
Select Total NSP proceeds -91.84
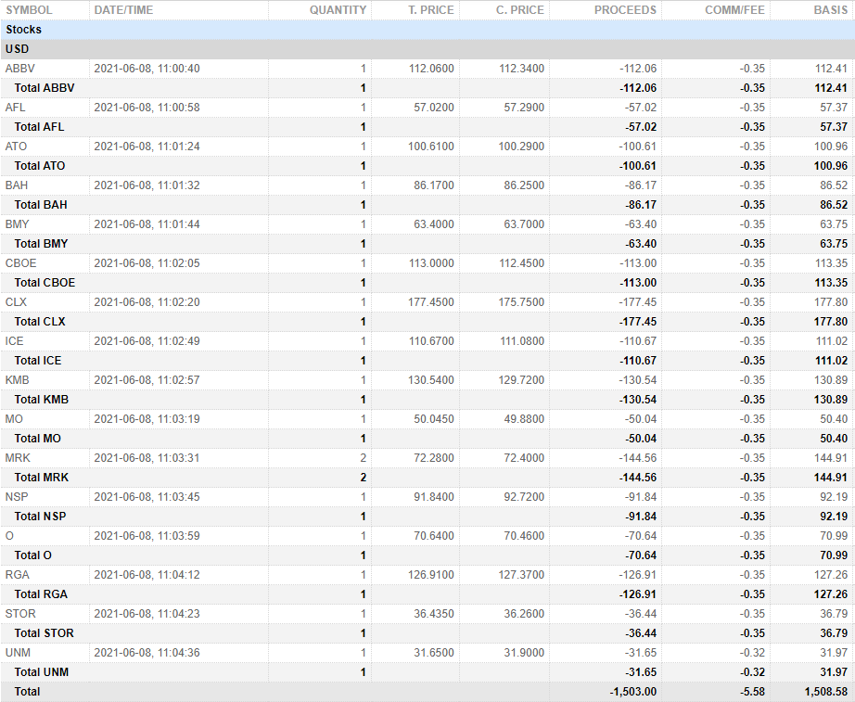tap(641, 517)
